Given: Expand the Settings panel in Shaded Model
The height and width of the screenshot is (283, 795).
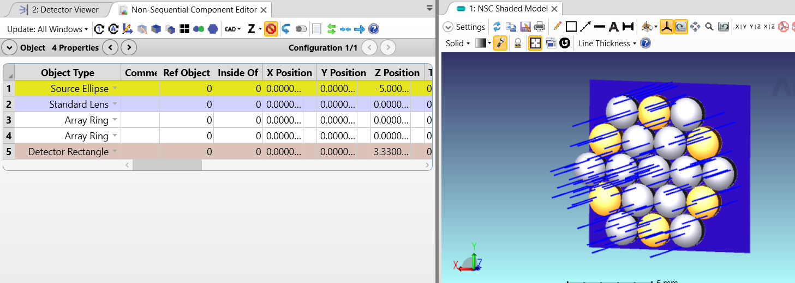Looking at the screenshot, I should (464, 27).
